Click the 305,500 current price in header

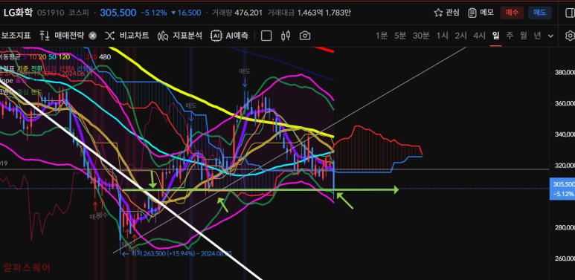pos(118,13)
